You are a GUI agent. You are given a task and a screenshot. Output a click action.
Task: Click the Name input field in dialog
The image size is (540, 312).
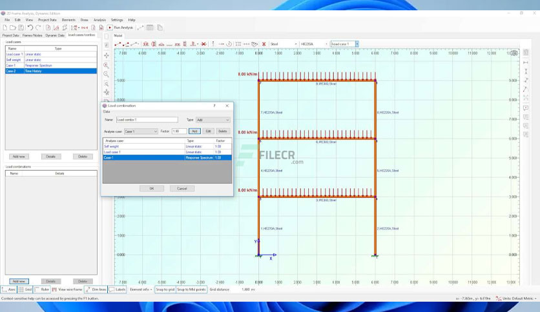(147, 120)
